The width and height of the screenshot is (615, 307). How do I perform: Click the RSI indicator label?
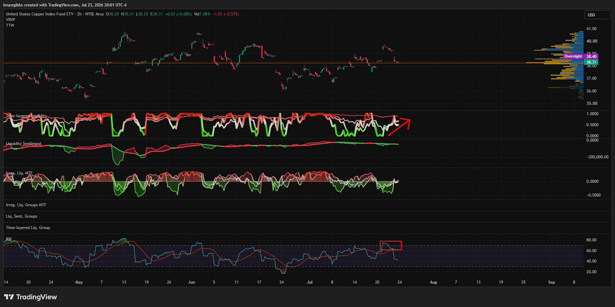click(x=9, y=239)
